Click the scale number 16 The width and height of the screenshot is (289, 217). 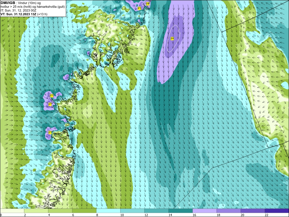[x=194, y=215]
